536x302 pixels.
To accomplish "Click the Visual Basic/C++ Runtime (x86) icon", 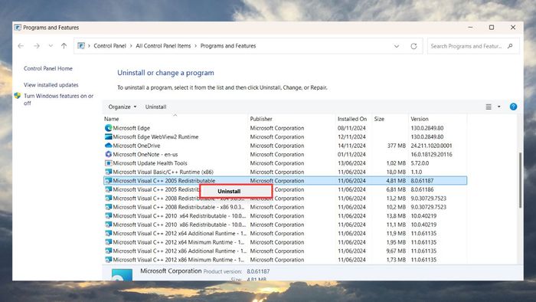I will pos(109,172).
